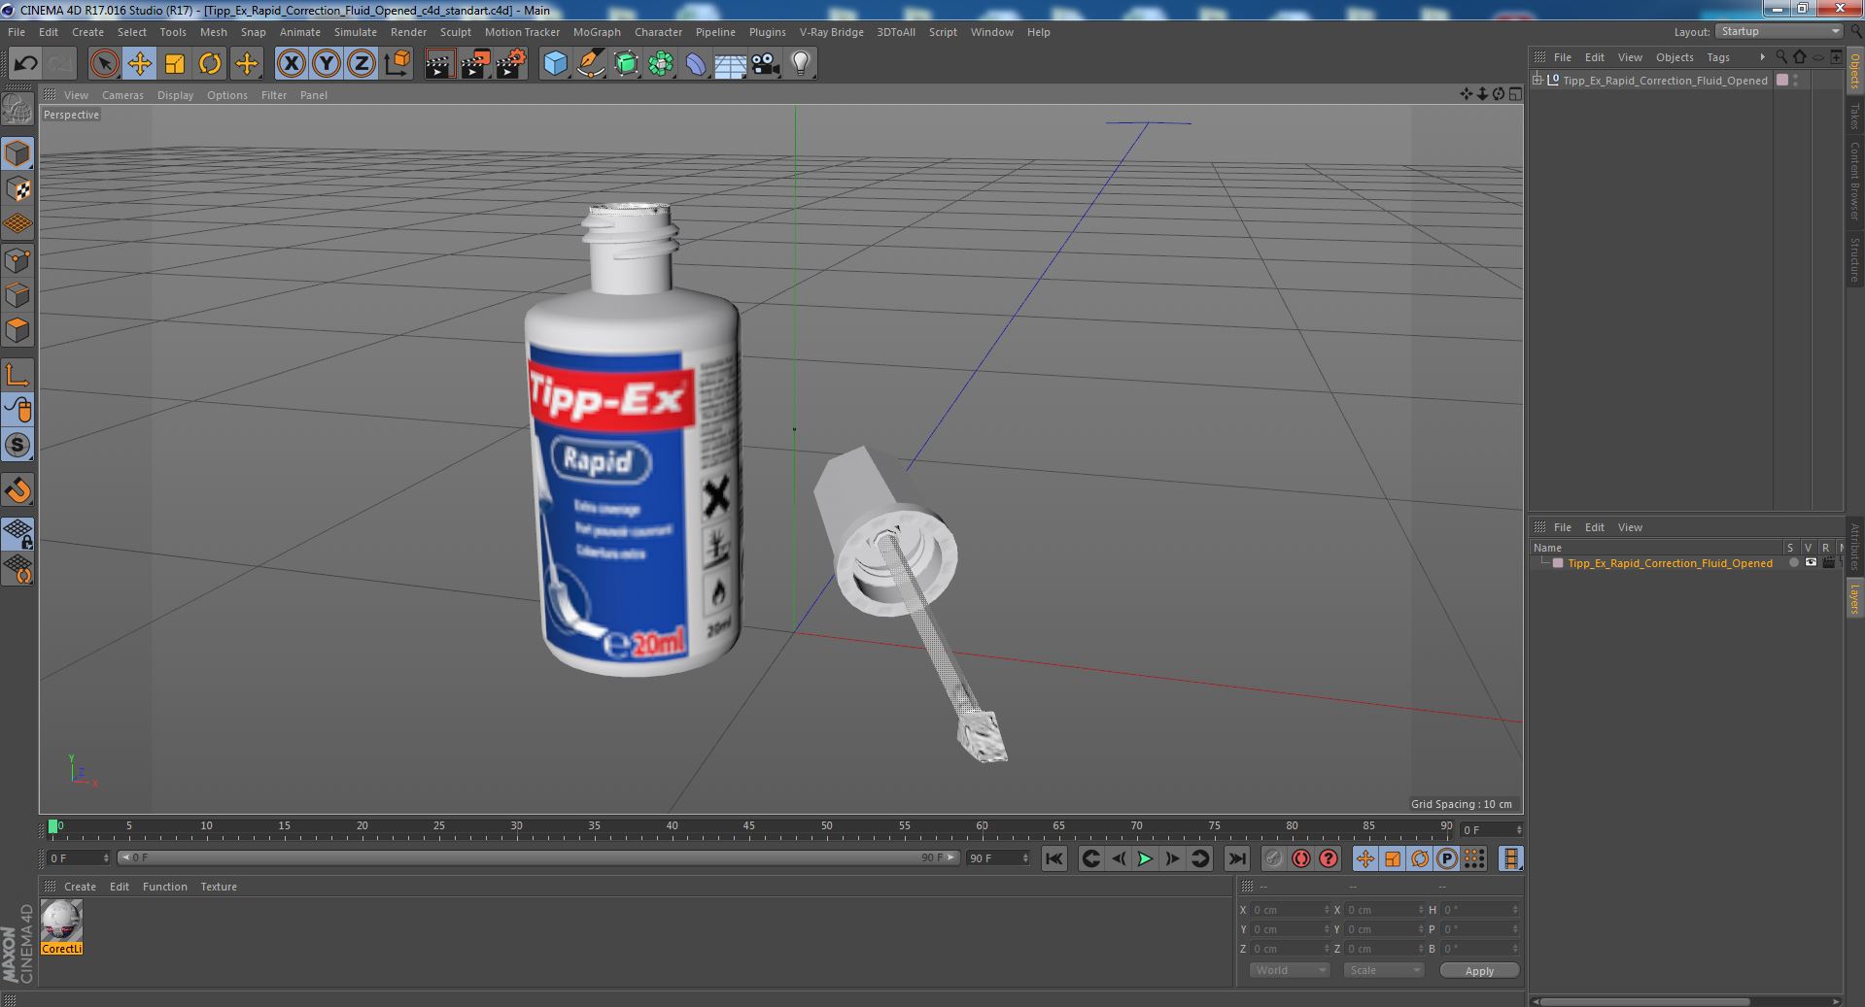Click the Apply button
Screen dimensions: 1865x1007
[x=1479, y=971]
